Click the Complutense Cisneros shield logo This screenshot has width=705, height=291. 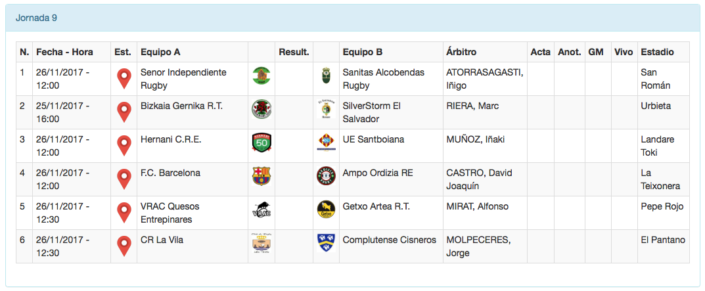326,243
